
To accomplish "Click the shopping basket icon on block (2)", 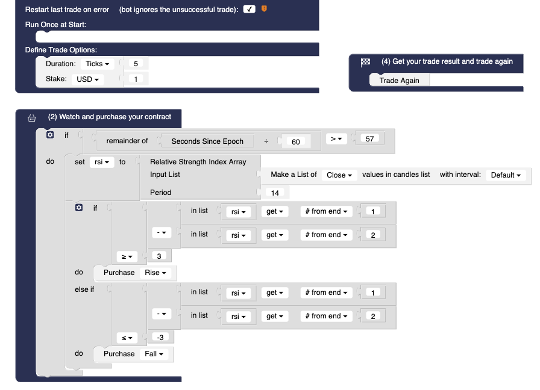I will pos(32,118).
